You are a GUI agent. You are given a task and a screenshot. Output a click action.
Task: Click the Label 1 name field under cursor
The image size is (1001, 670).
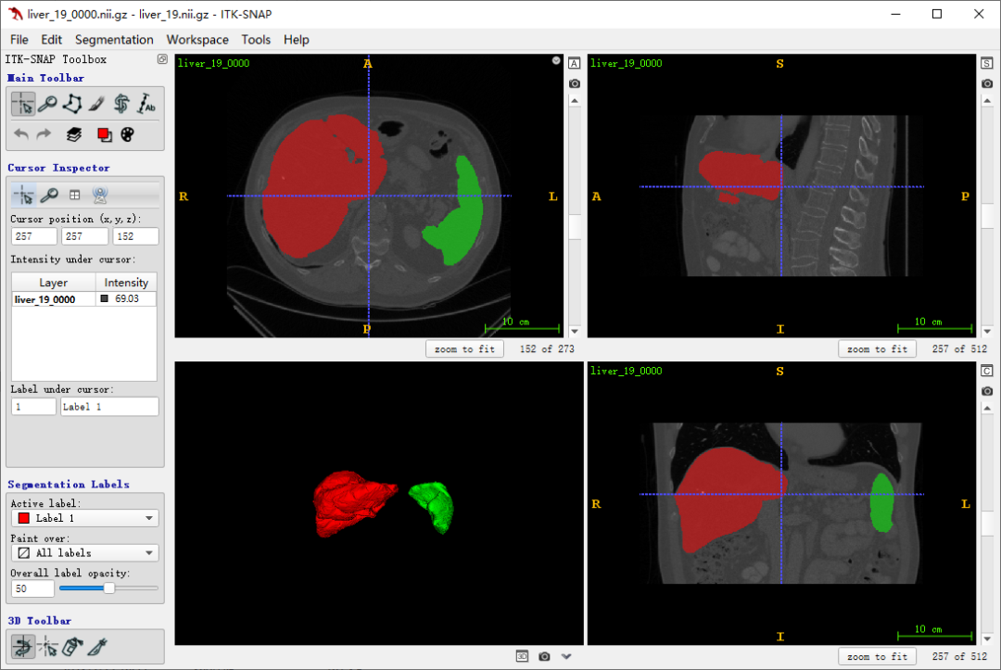coord(109,407)
